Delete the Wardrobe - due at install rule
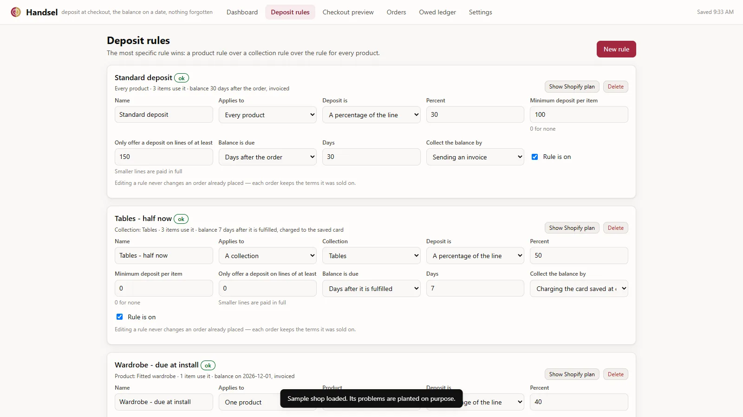 pos(616,374)
